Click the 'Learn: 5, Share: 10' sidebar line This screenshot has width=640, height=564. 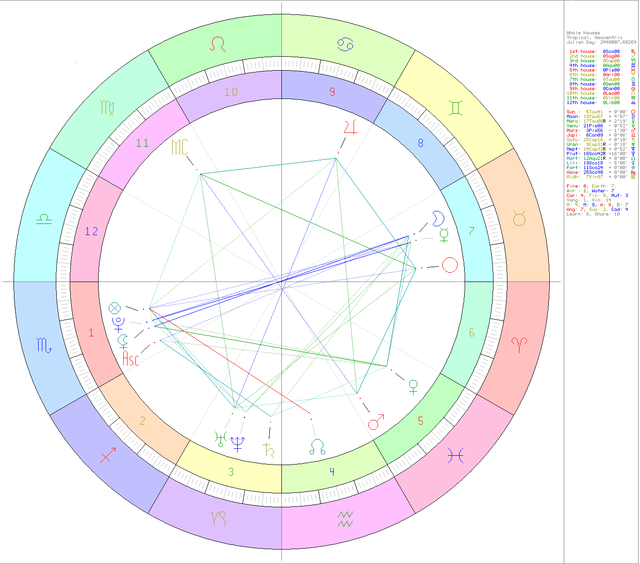593,214
